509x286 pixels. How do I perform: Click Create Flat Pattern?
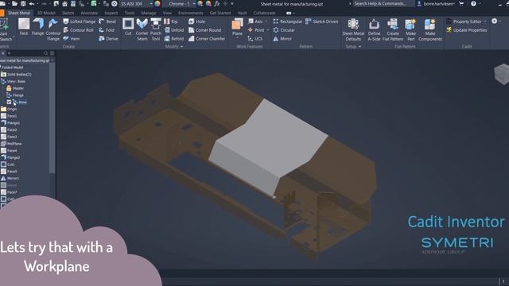(x=393, y=29)
